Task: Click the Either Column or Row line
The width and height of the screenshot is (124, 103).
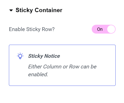Action: (62, 67)
